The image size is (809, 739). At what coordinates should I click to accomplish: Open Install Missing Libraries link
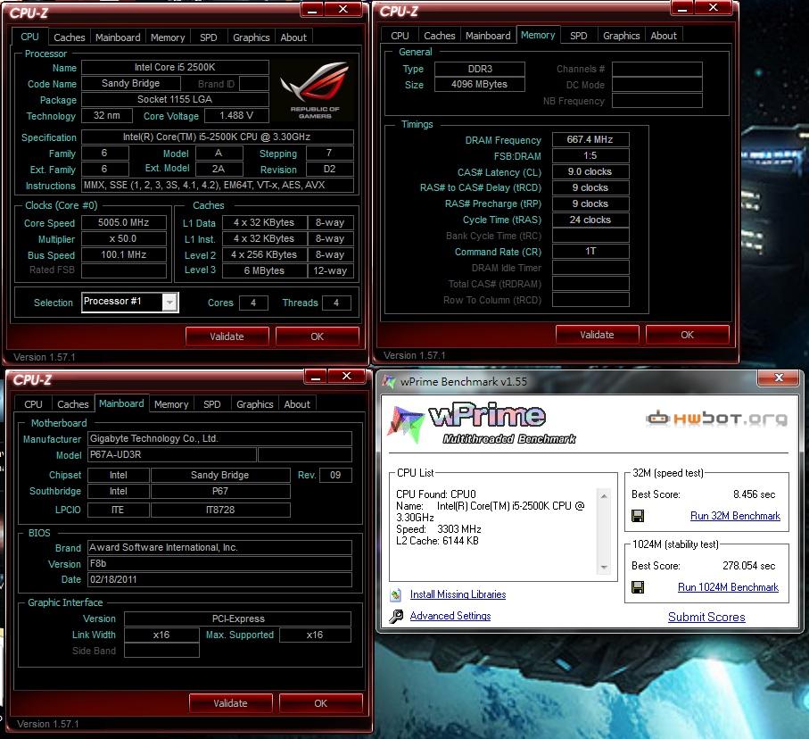(458, 594)
